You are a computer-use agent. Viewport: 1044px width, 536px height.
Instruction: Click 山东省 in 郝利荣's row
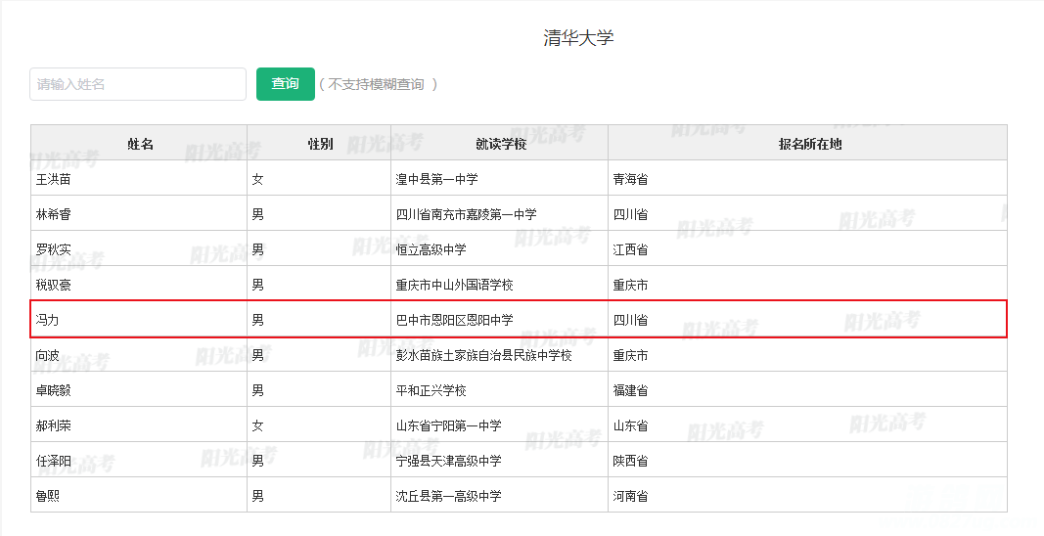[x=630, y=425]
